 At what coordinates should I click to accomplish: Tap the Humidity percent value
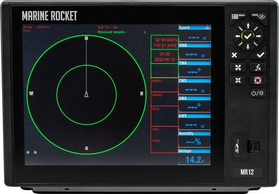click(194, 142)
